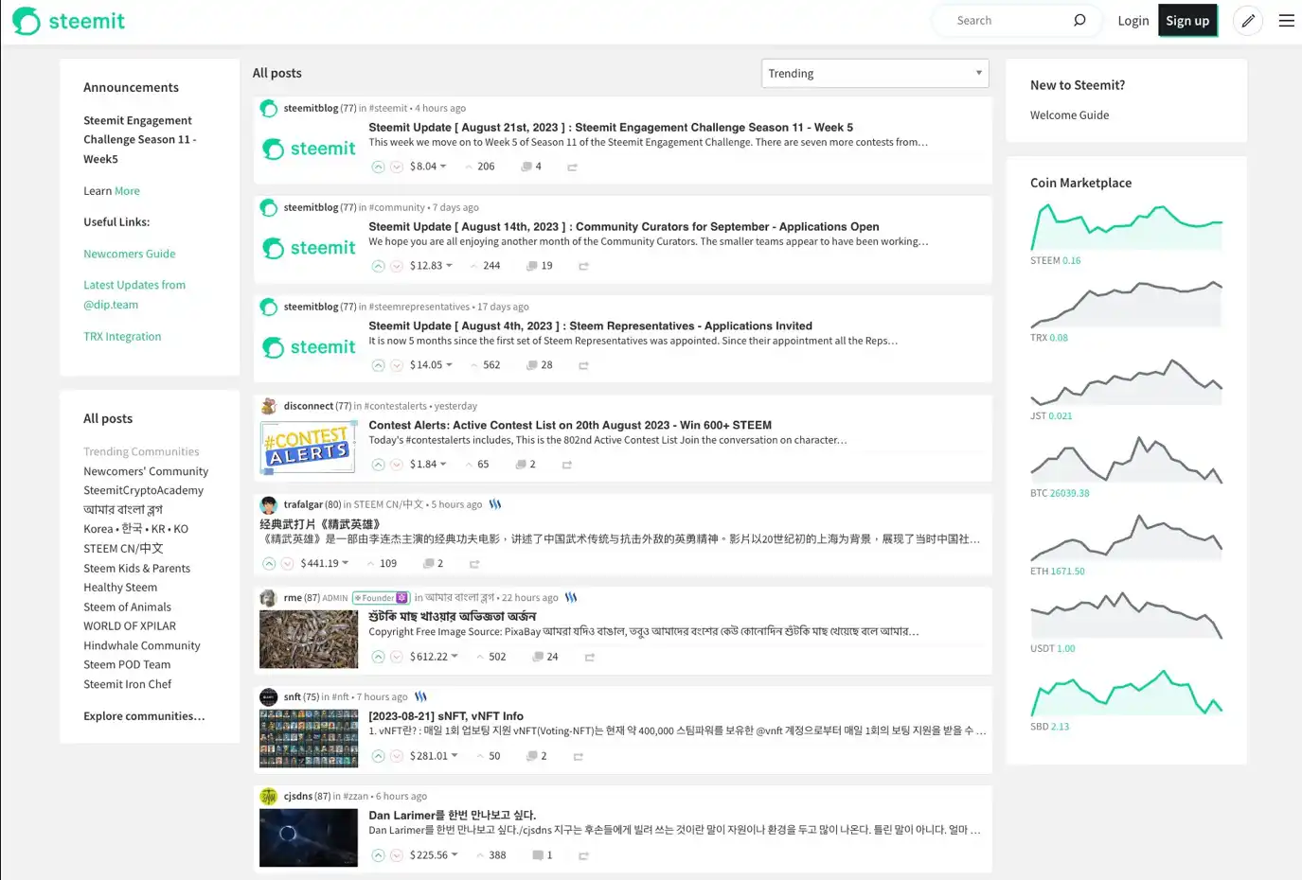Click the Sign up button
This screenshot has height=880, width=1302.
tap(1187, 20)
